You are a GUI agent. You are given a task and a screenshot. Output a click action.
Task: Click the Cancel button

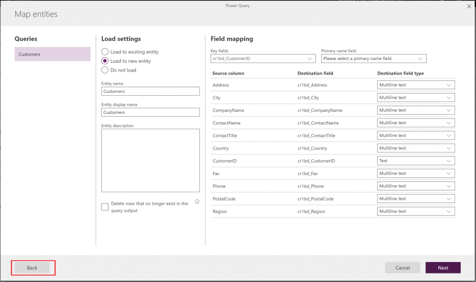coord(403,268)
